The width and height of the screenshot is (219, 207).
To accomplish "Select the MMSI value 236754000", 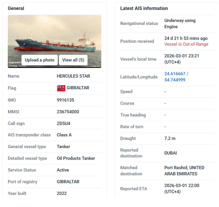I will coord(68,112).
